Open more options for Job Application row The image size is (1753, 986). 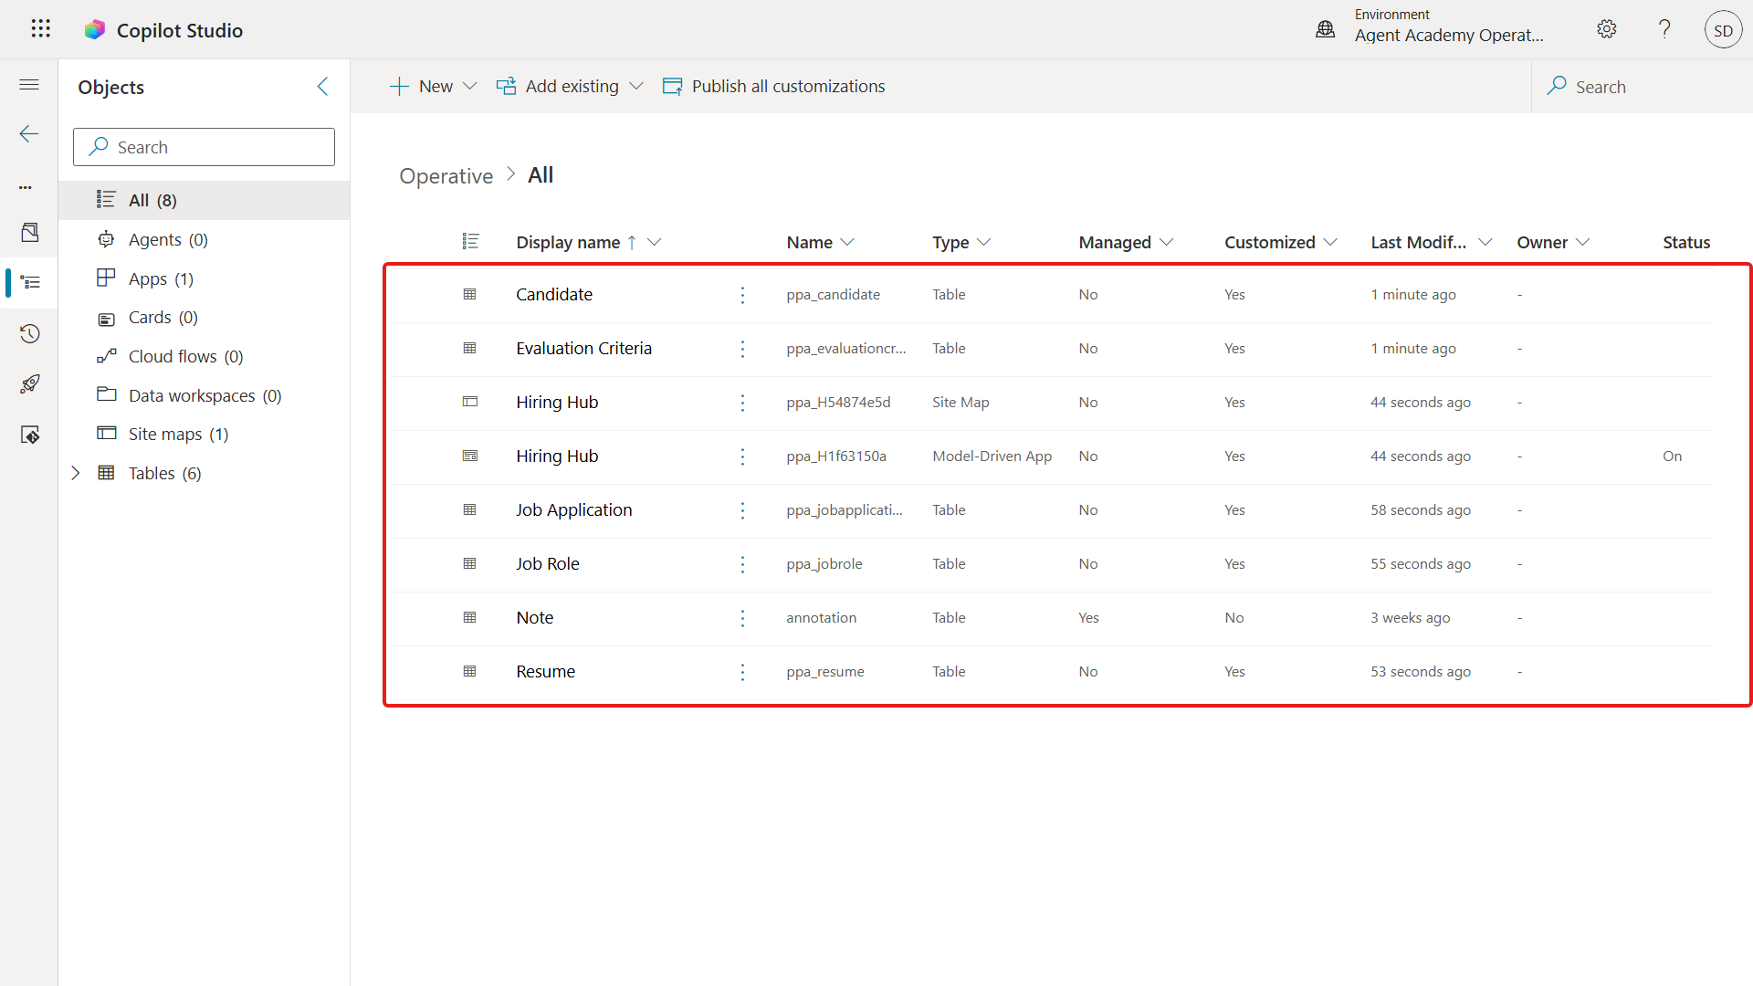click(x=742, y=510)
